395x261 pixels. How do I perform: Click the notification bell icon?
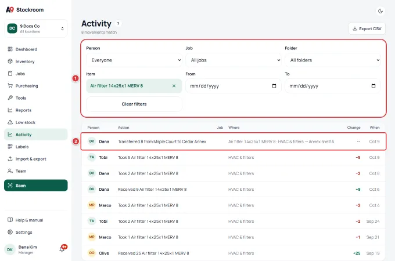[x=62, y=249]
